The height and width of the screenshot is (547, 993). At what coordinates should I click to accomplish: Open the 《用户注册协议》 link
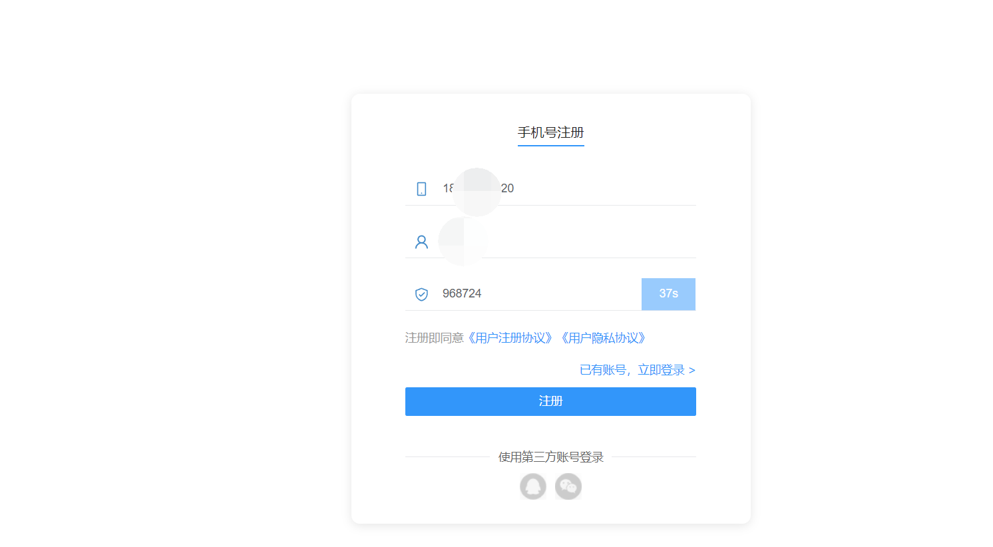pos(510,338)
